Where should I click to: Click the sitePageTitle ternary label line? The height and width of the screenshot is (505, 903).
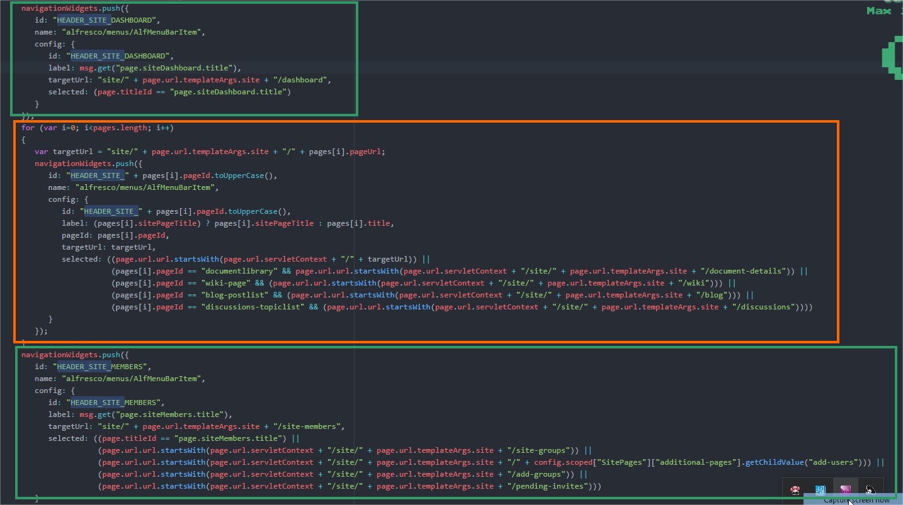click(x=228, y=223)
